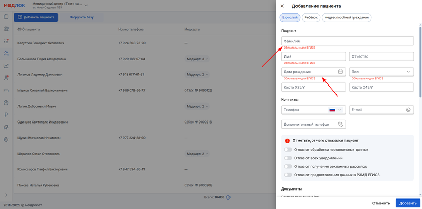This screenshot has height=209, width=422.
Task: Click patient Капустин Венедикт Яковлевич
Action: (41, 43)
